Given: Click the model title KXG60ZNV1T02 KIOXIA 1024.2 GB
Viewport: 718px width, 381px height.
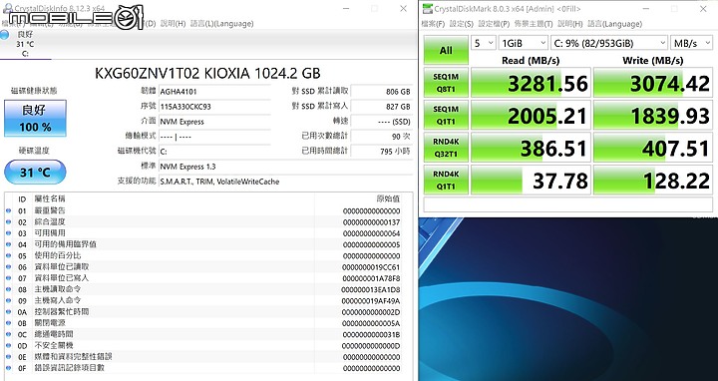Looking at the screenshot, I should click(x=207, y=73).
